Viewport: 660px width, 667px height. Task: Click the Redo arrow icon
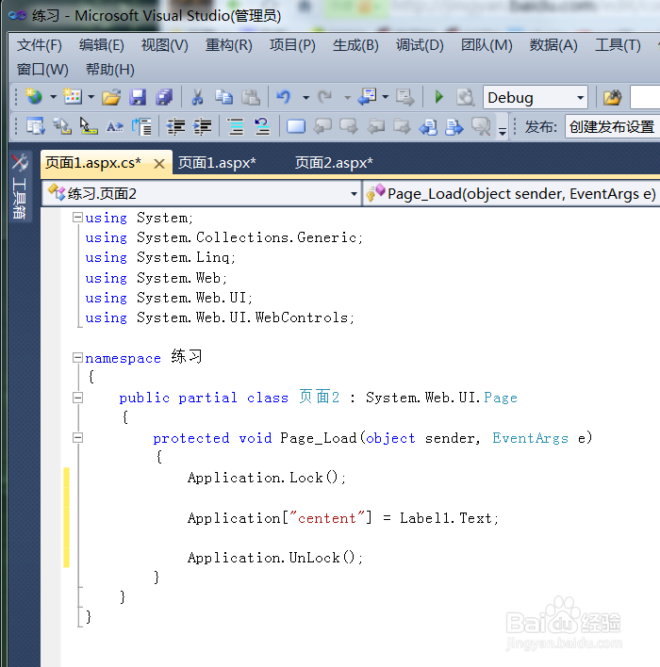(x=325, y=97)
